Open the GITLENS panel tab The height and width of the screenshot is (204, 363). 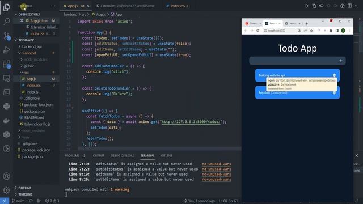tap(166, 155)
